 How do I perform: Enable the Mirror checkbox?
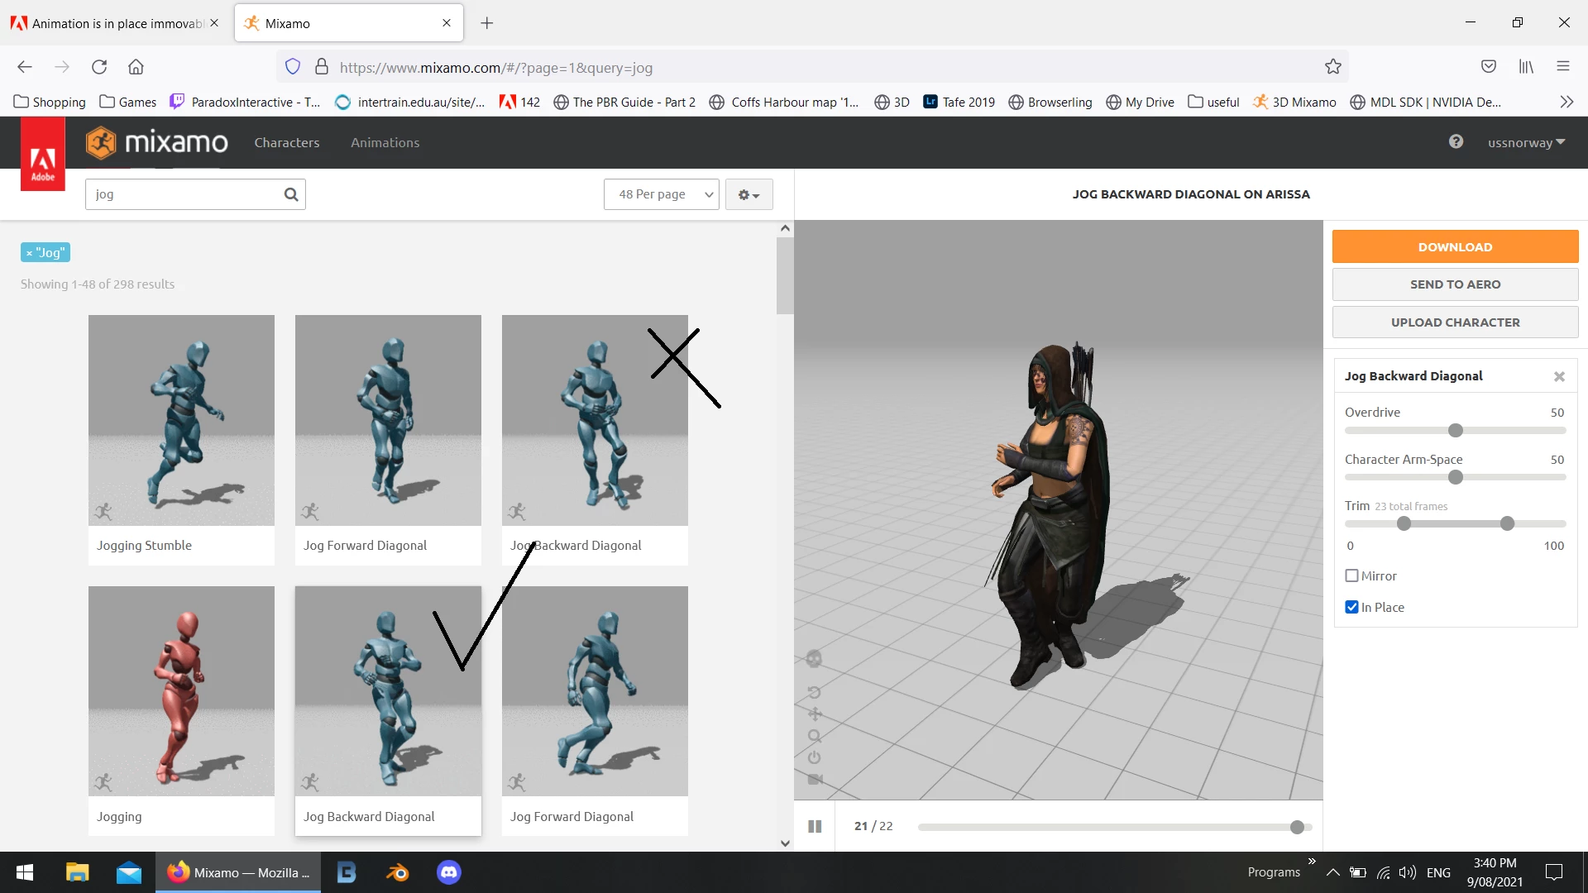coord(1352,575)
